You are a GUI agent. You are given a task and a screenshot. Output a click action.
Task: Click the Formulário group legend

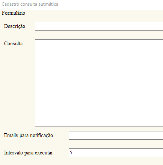[x=14, y=13]
